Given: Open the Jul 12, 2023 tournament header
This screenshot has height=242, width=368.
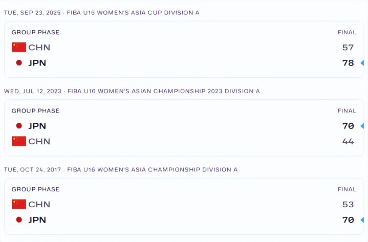Looking at the screenshot, I should click(132, 91).
